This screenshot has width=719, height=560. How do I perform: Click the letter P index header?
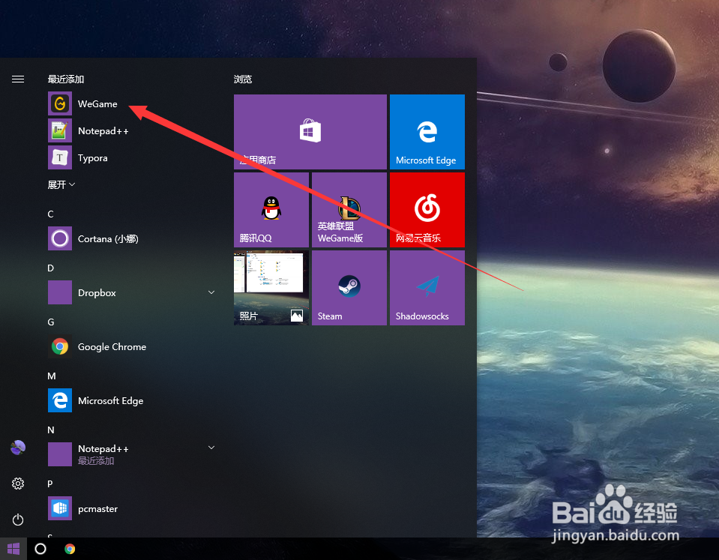(50, 484)
